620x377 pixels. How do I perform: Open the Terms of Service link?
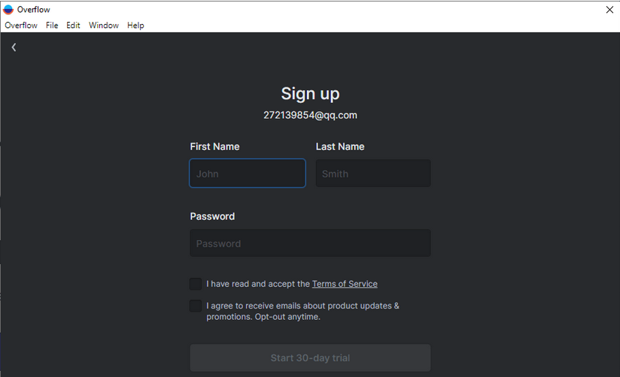pos(345,284)
